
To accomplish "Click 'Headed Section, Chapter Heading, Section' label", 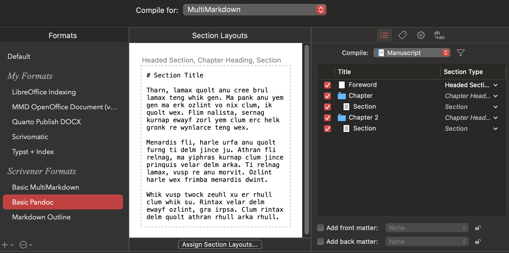I will (211, 60).
